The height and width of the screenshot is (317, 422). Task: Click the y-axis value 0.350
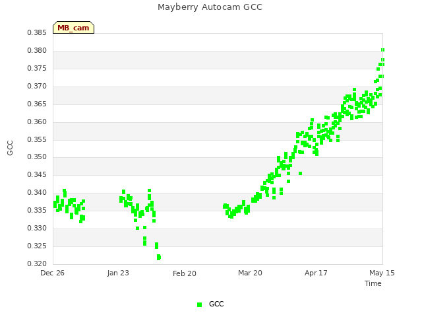tap(37, 157)
